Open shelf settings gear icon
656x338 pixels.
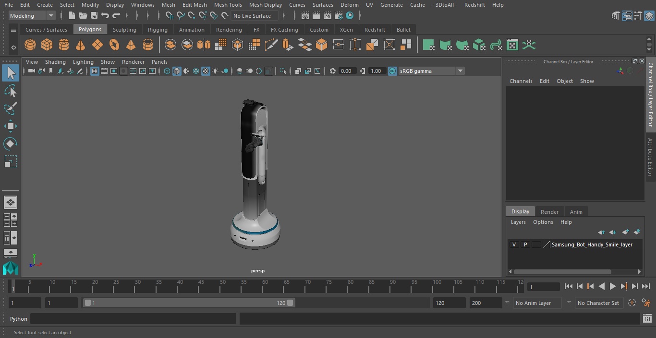[13, 47]
